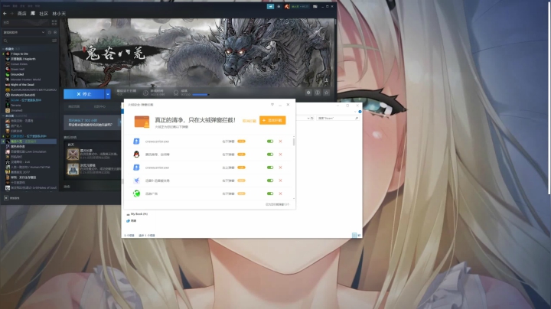The height and width of the screenshot is (309, 551).
Task: Collapse the uncategorized games group
Action: [3, 115]
